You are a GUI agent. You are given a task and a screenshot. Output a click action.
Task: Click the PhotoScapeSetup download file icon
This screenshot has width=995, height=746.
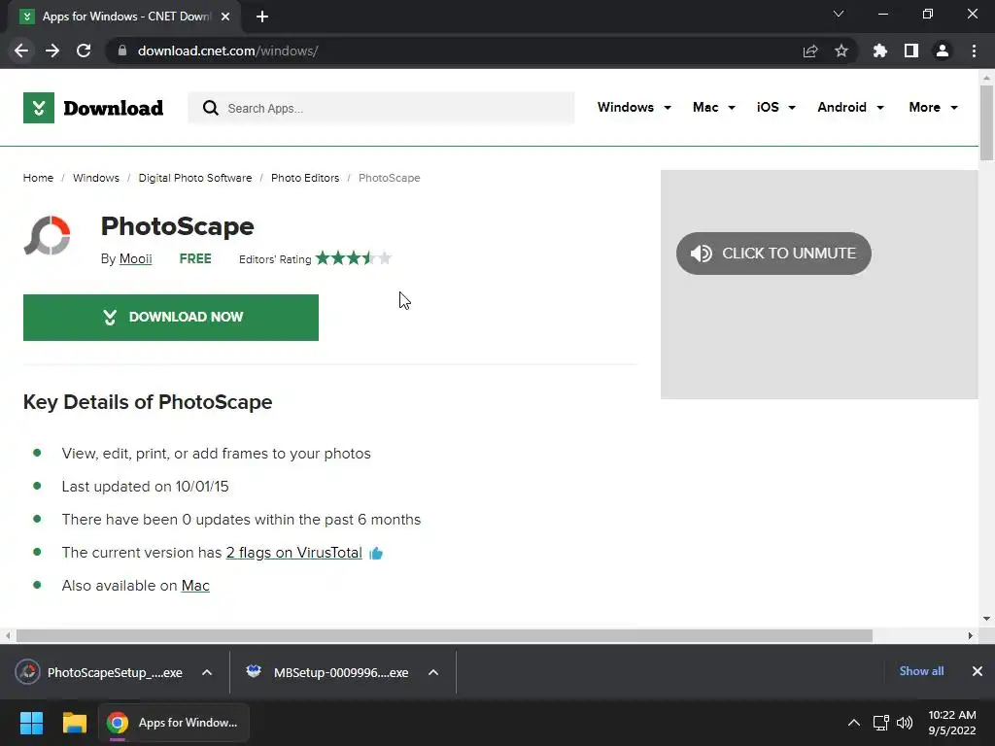tap(28, 672)
